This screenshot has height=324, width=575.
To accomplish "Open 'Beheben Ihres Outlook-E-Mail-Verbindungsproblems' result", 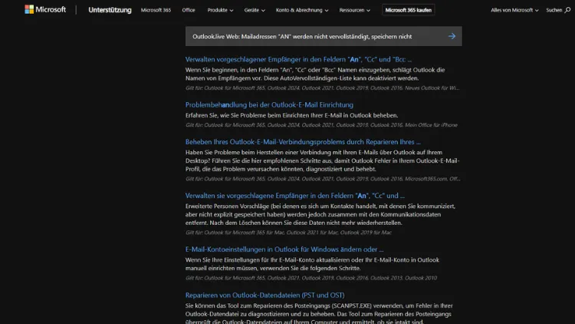I will coord(303,142).
